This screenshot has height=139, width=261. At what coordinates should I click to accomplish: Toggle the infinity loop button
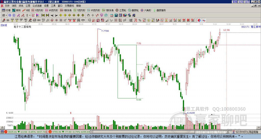pyautogui.click(x=204, y=20)
